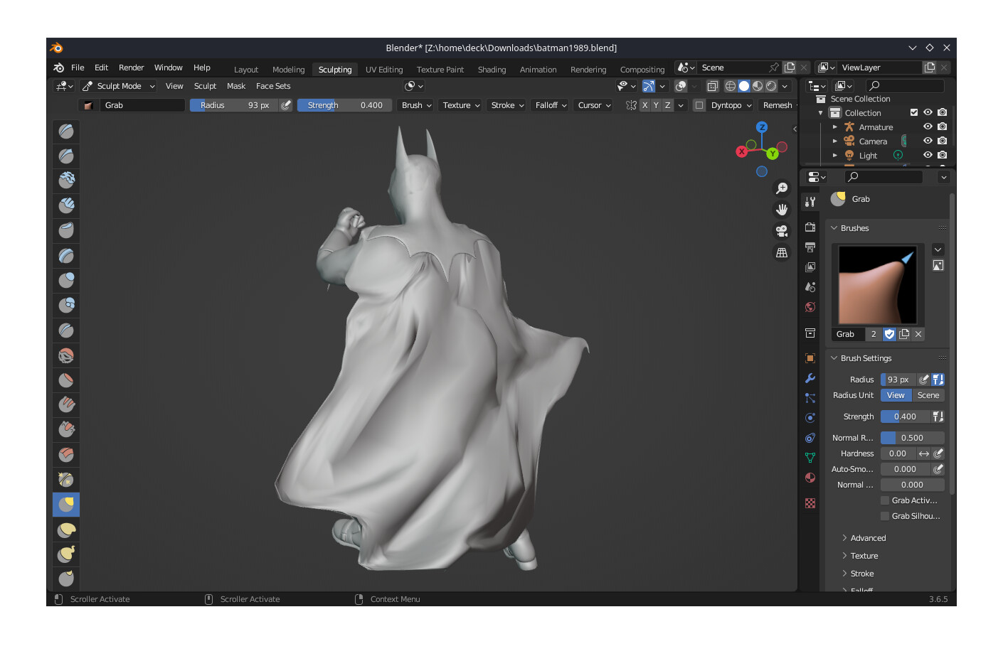
Task: Open the Falloff header dropdown
Action: (x=551, y=105)
